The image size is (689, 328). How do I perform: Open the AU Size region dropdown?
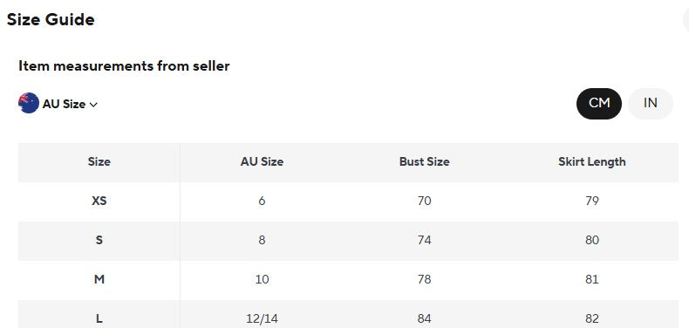58,104
